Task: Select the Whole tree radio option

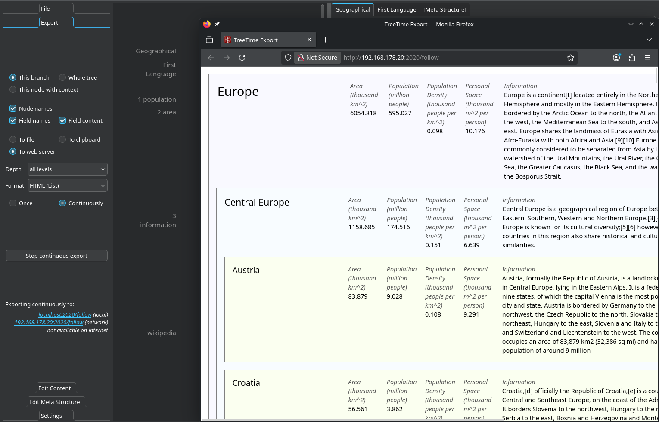Action: 63,77
